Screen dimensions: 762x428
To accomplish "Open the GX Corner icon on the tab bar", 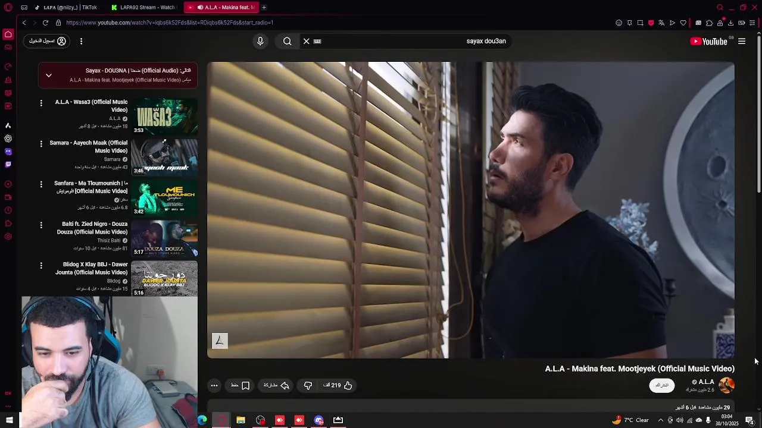I will click(24, 8).
